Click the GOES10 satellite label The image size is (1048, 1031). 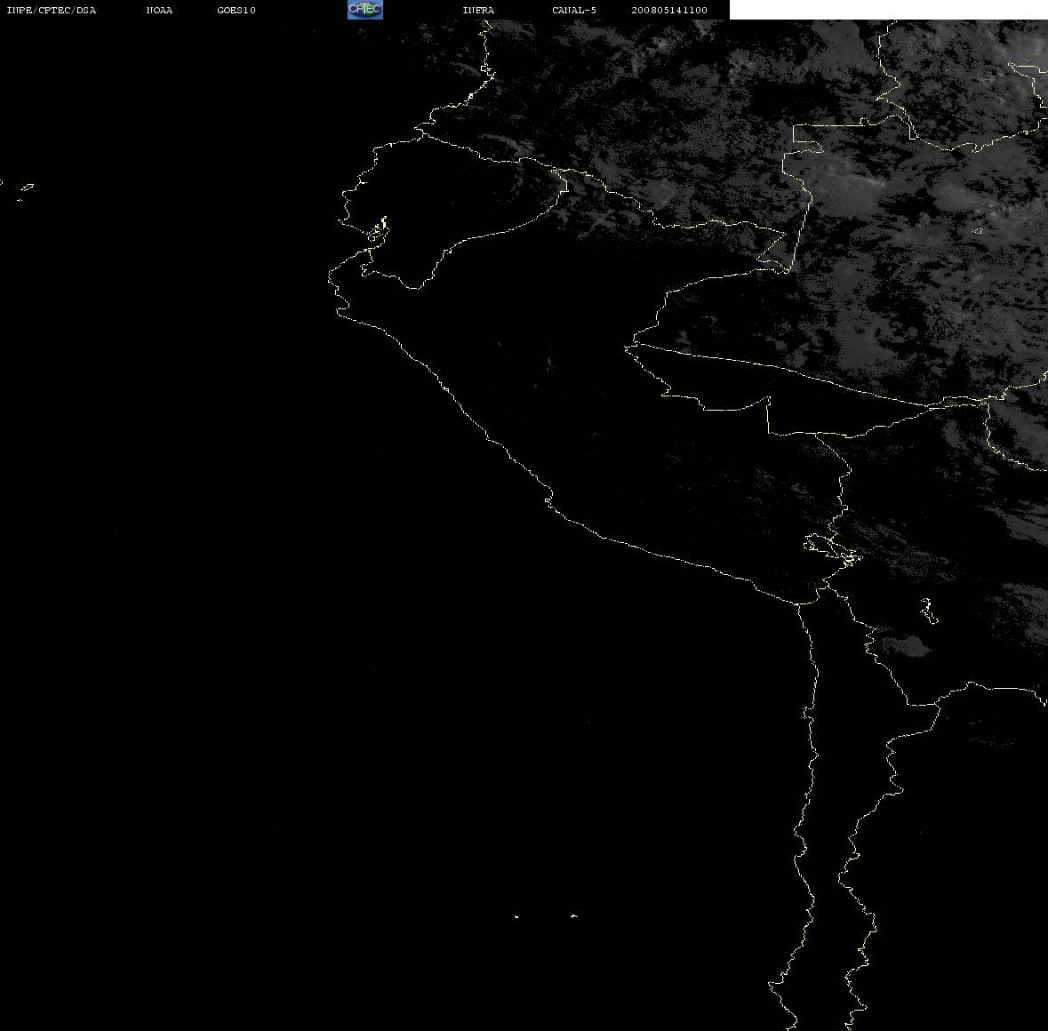coord(236,10)
